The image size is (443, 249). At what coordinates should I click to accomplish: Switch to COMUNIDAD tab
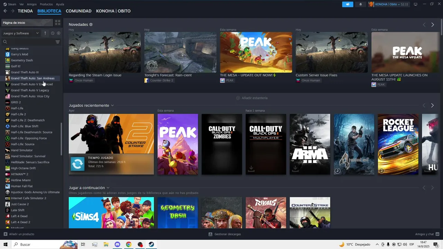pyautogui.click(x=79, y=11)
